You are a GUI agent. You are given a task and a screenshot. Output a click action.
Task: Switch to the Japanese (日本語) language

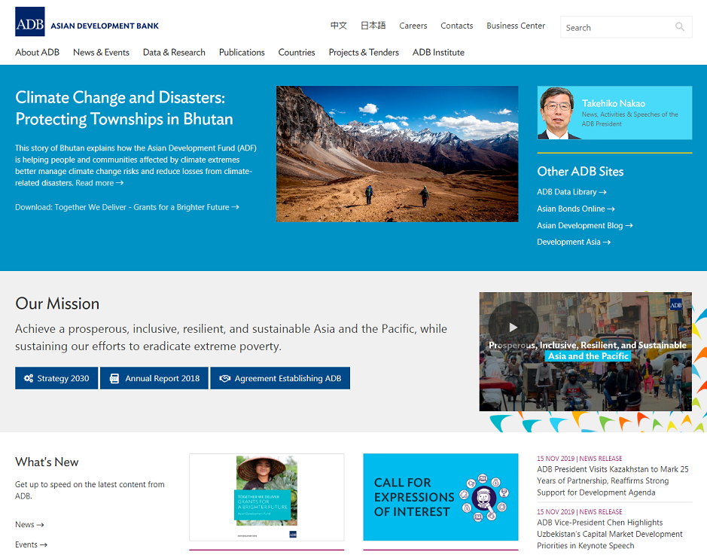click(373, 26)
